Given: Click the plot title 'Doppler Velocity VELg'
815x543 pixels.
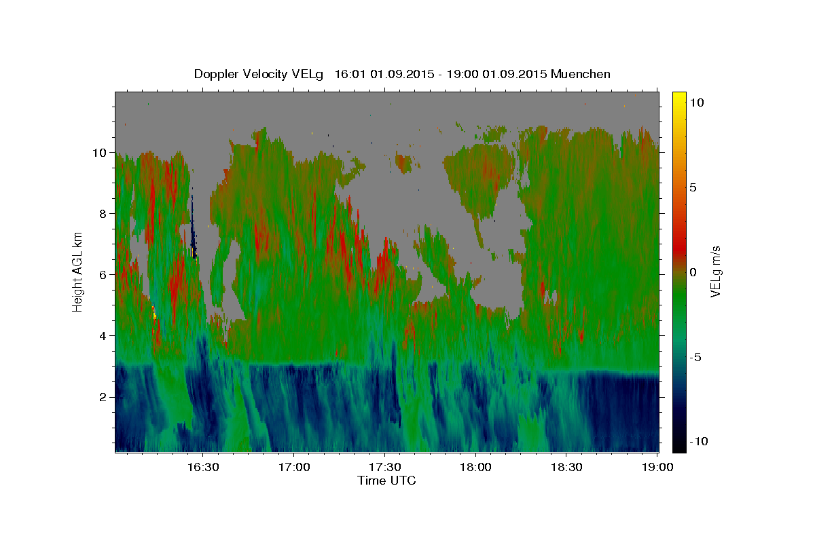Looking at the screenshot, I should [x=258, y=74].
